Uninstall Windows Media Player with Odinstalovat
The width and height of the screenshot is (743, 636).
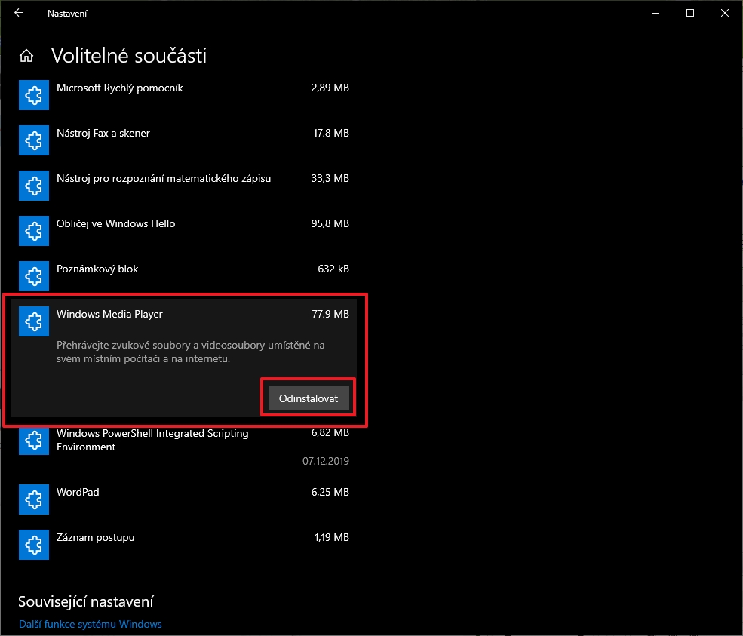pyautogui.click(x=309, y=398)
